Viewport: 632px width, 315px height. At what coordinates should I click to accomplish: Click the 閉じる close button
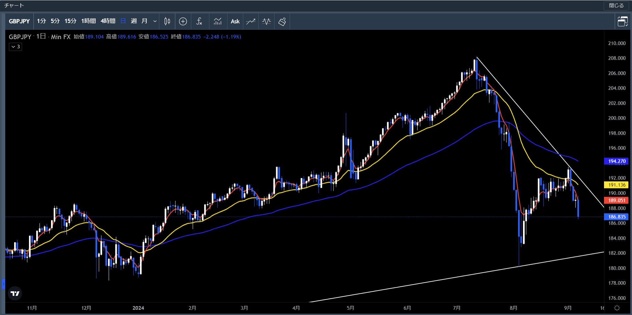616,6
